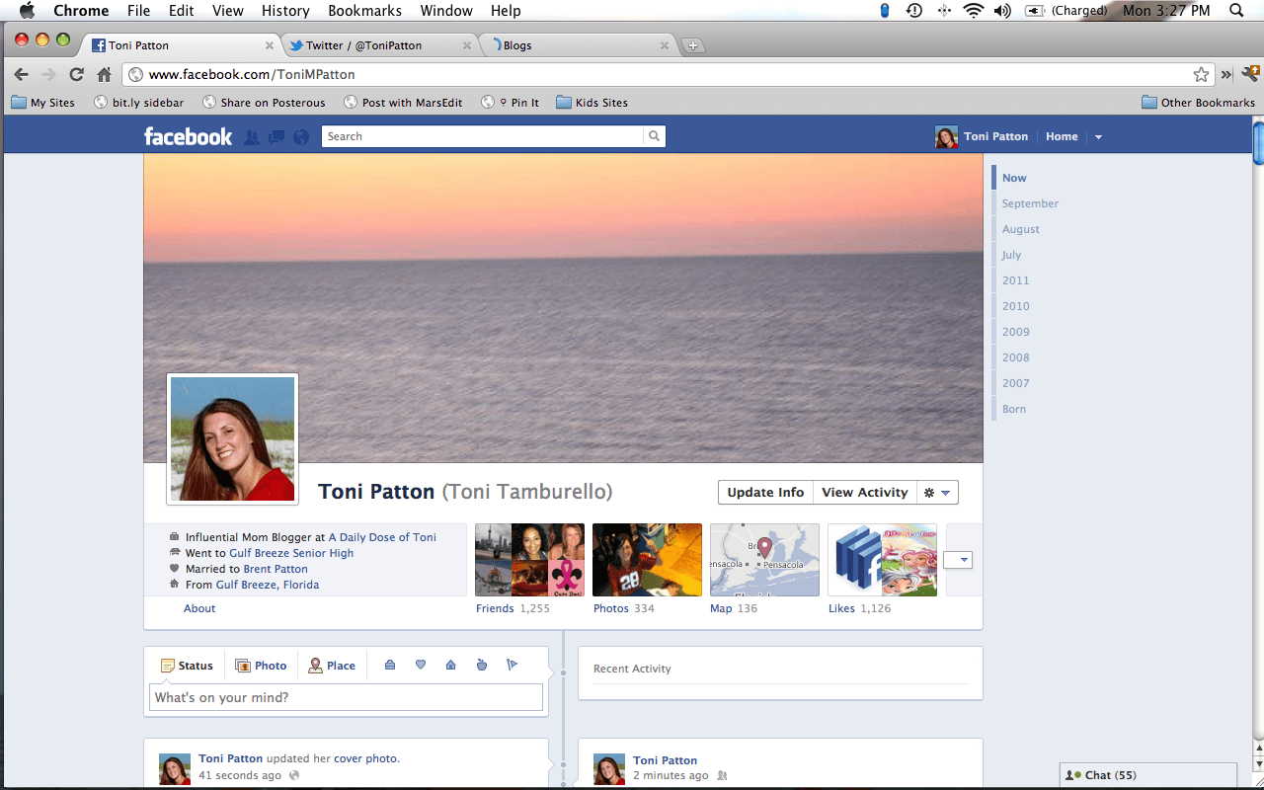Reload the page with refresh icon

click(x=76, y=74)
